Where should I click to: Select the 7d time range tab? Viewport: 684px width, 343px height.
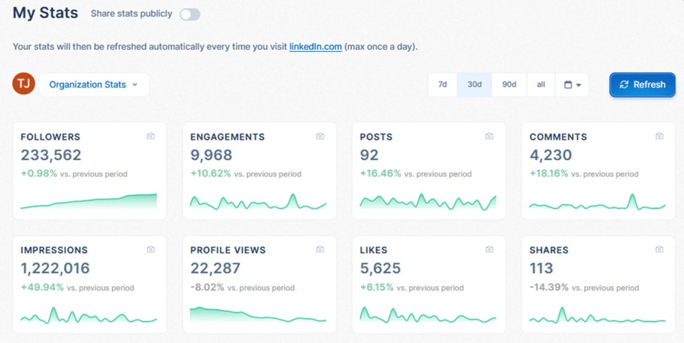pyautogui.click(x=443, y=85)
